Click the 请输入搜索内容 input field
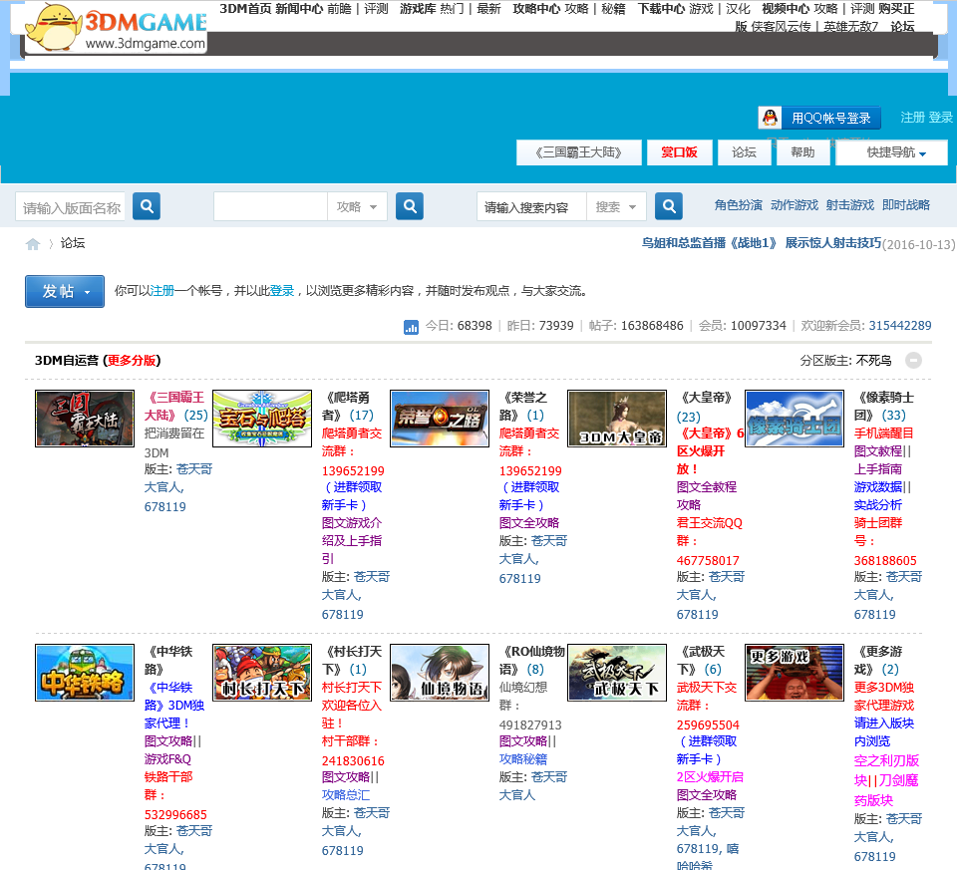The width and height of the screenshot is (957, 870). pyautogui.click(x=531, y=207)
